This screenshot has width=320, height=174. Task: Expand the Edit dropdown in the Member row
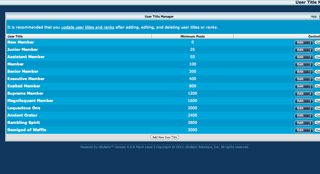303,64
